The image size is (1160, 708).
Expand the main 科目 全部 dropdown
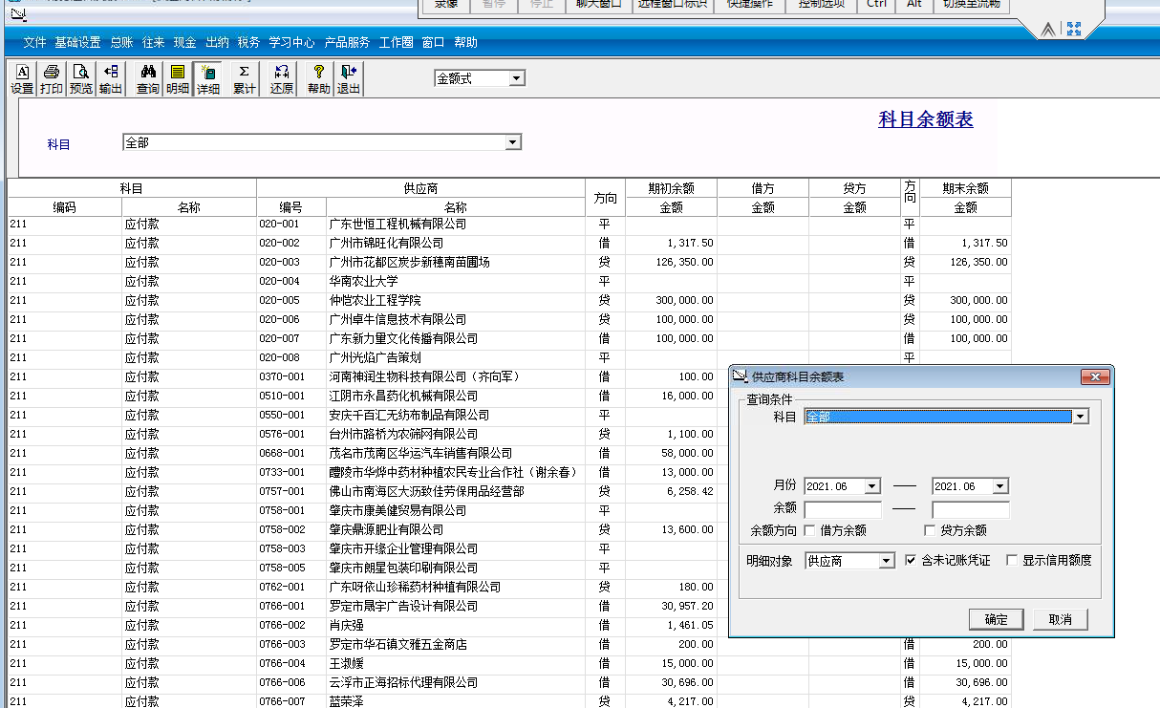point(513,142)
